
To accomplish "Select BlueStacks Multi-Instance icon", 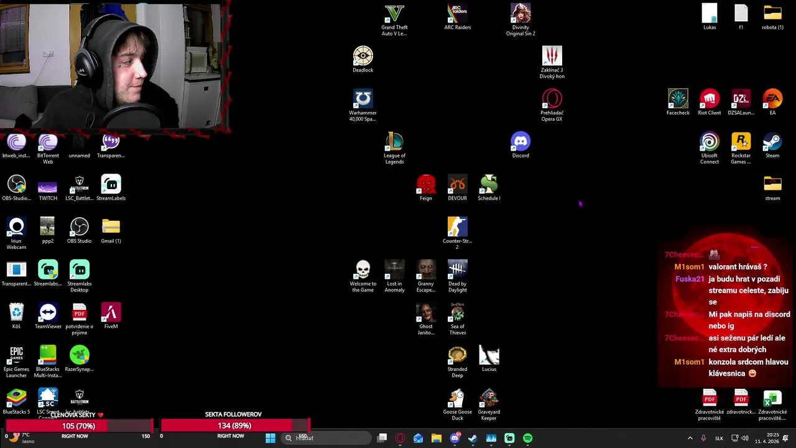I will 48,362.
